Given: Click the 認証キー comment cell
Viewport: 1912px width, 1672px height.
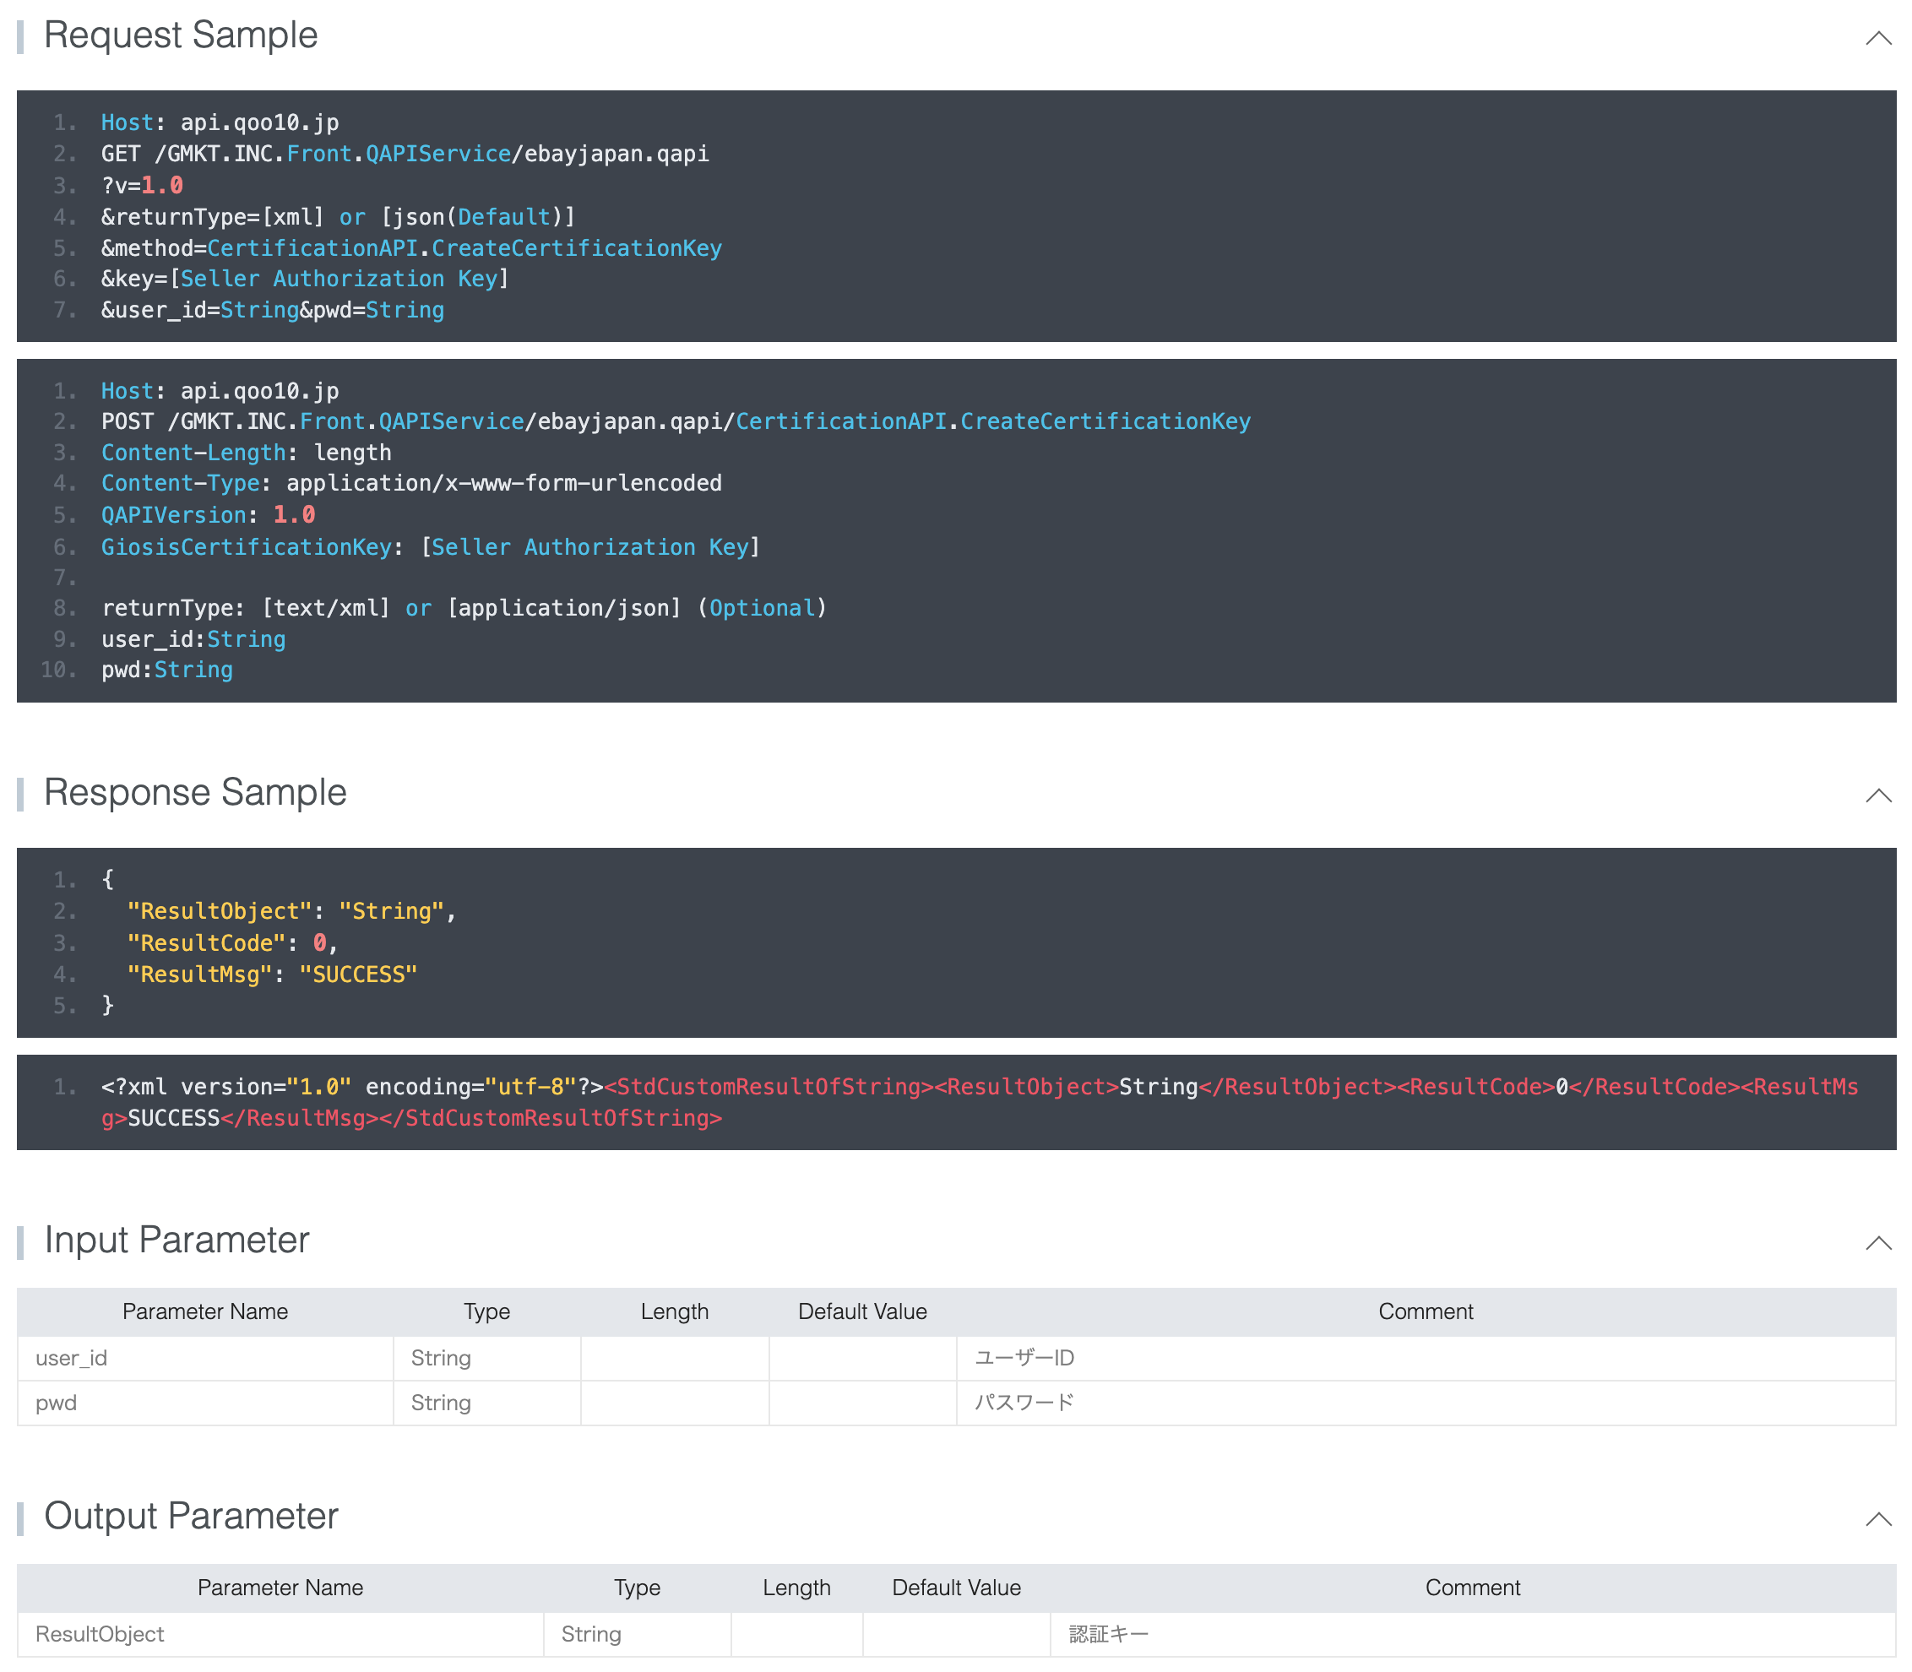Looking at the screenshot, I should click(1108, 1634).
